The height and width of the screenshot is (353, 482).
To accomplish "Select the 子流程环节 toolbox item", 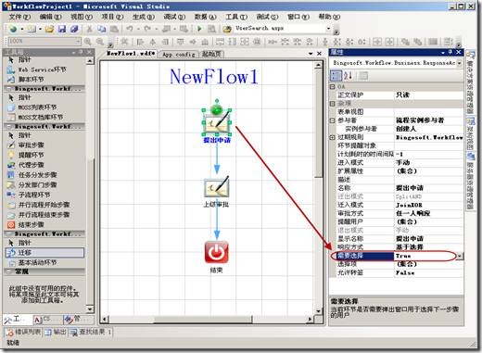I will [x=34, y=195].
